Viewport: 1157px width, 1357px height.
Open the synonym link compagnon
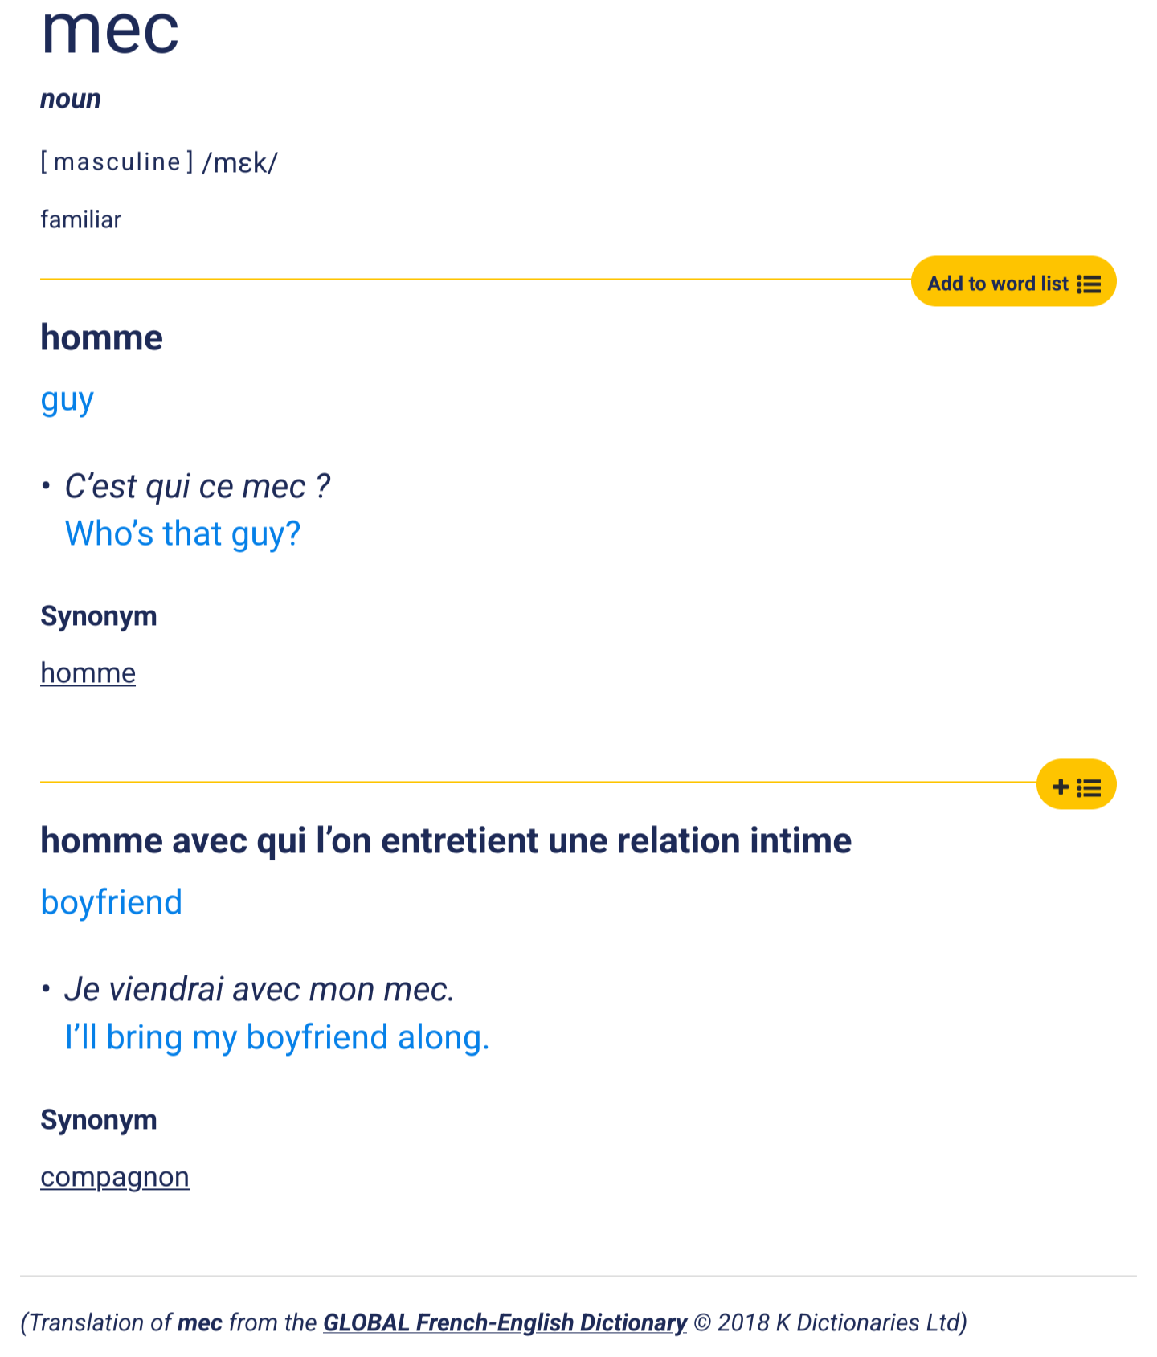coord(114,1176)
